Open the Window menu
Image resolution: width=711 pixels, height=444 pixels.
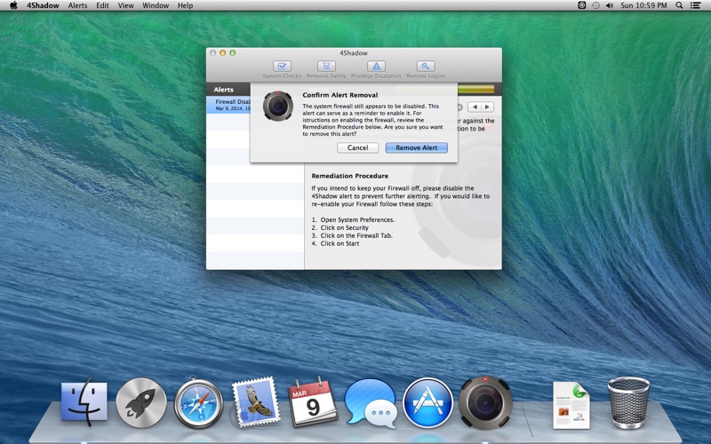click(x=156, y=5)
